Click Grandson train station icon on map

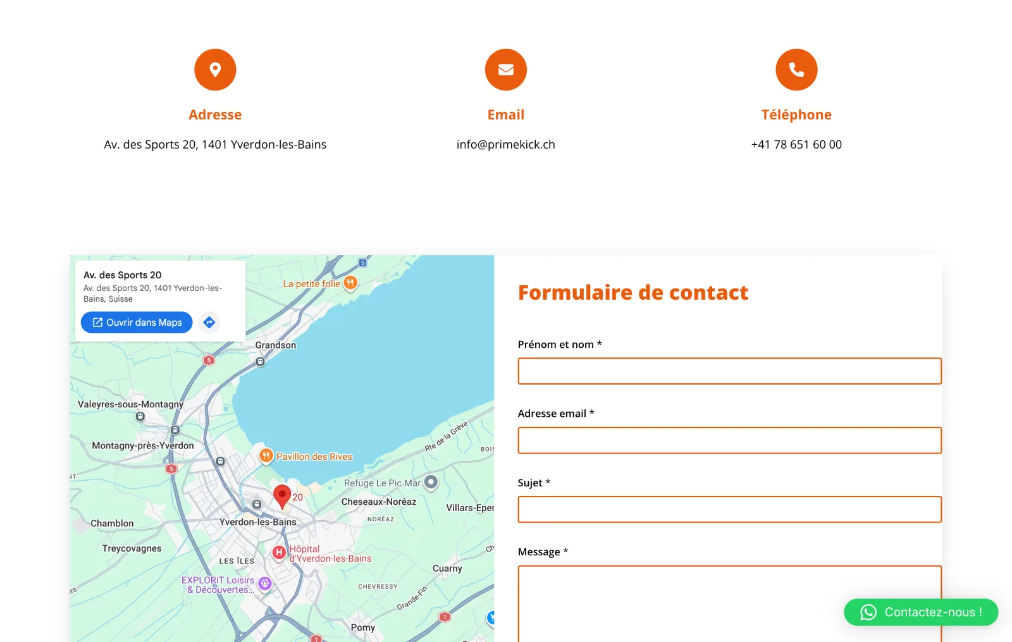(260, 362)
